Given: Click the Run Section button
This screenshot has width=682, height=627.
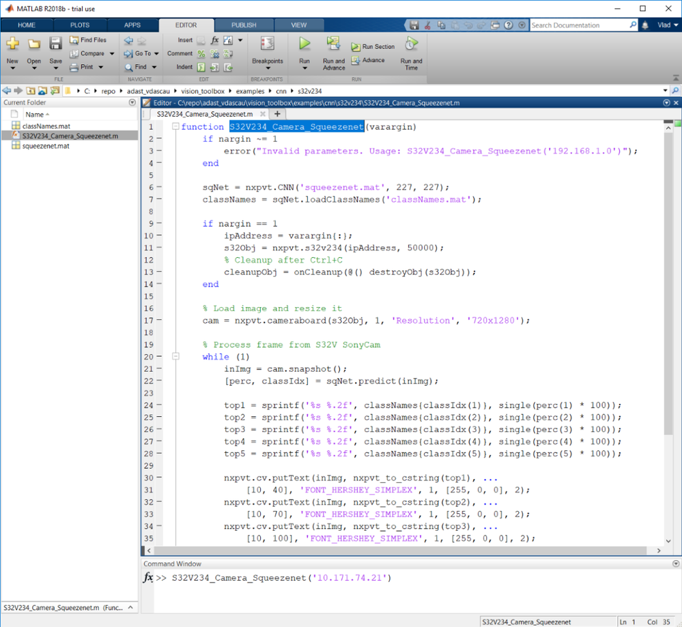Looking at the screenshot, I should tap(373, 46).
